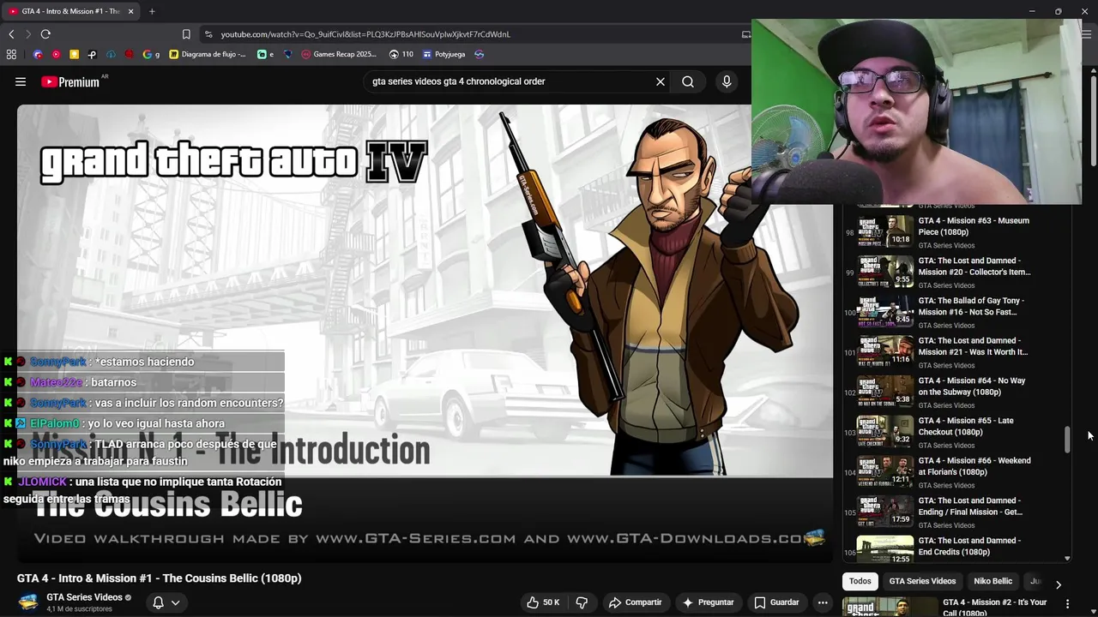This screenshot has width=1098, height=617.
Task: Click the Preguntar ask button
Action: [708, 602]
